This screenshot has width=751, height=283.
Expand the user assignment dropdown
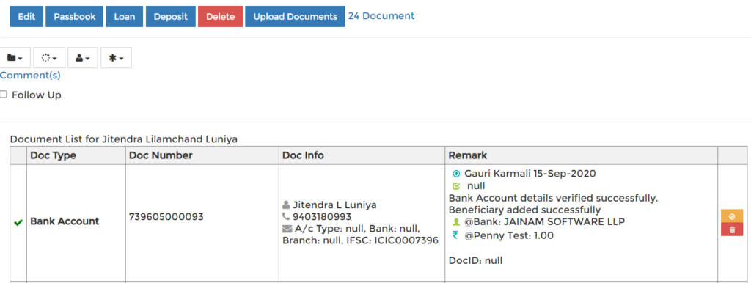[x=83, y=57]
